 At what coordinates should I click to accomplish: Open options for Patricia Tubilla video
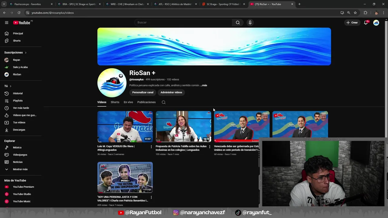[209, 147]
